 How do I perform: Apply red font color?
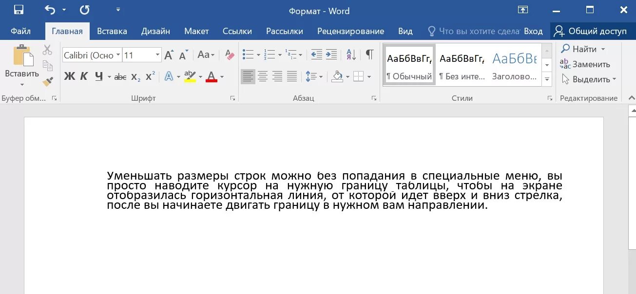tap(212, 76)
